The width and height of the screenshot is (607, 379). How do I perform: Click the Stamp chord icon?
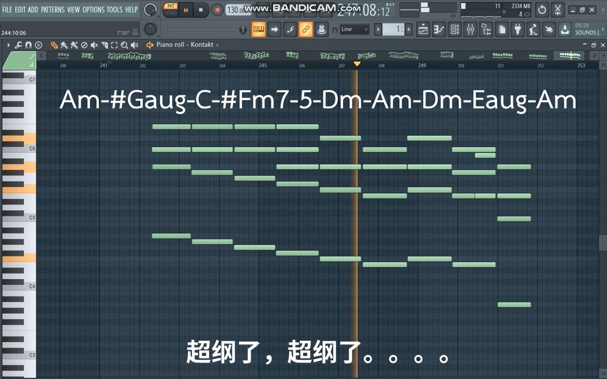tap(39, 45)
